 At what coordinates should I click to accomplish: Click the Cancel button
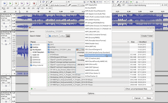click(x=137, y=98)
